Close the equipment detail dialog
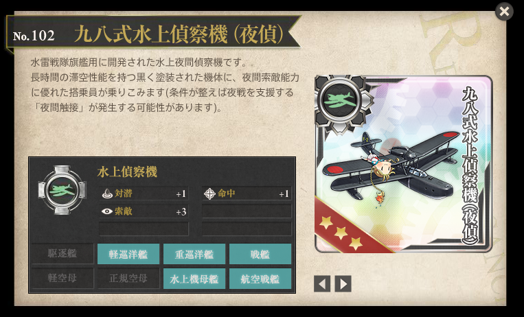The height and width of the screenshot is (317, 524). tap(504, 12)
